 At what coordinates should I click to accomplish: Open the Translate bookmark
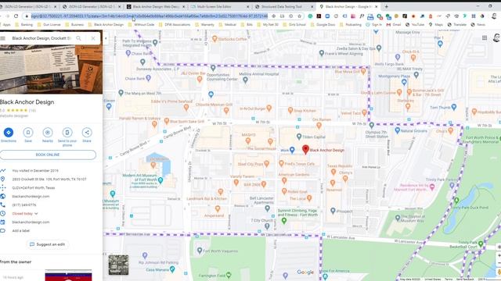[x=457, y=24]
